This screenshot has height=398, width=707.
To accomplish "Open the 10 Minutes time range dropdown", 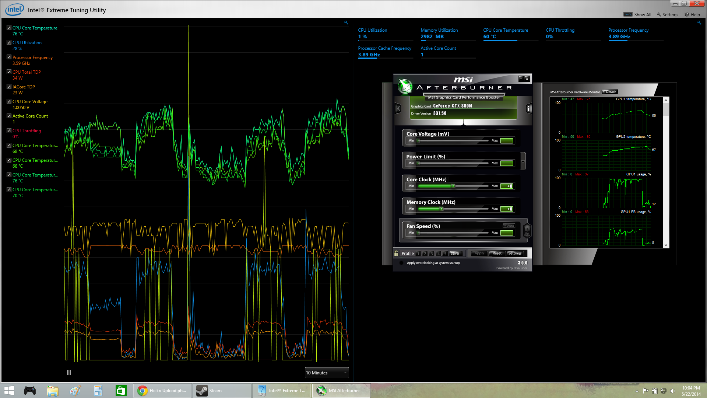I will click(x=327, y=373).
